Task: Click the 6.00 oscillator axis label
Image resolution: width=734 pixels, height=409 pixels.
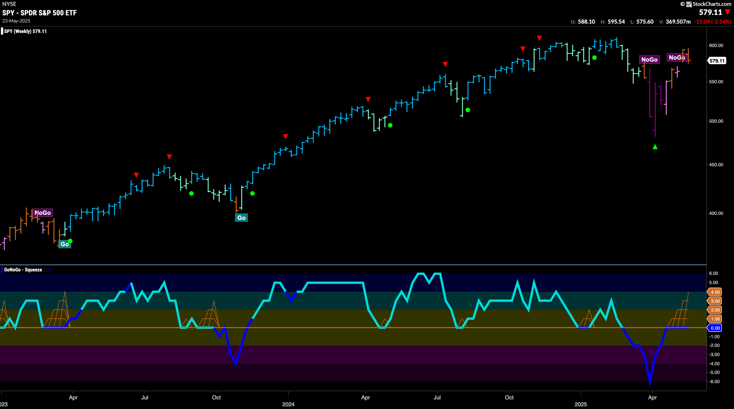Action: coord(714,274)
